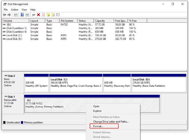Image resolution: width=189 pixels, height=140 pixels.
Task: Sort by the Layout column header
Action: pyautogui.click(x=37, y=21)
